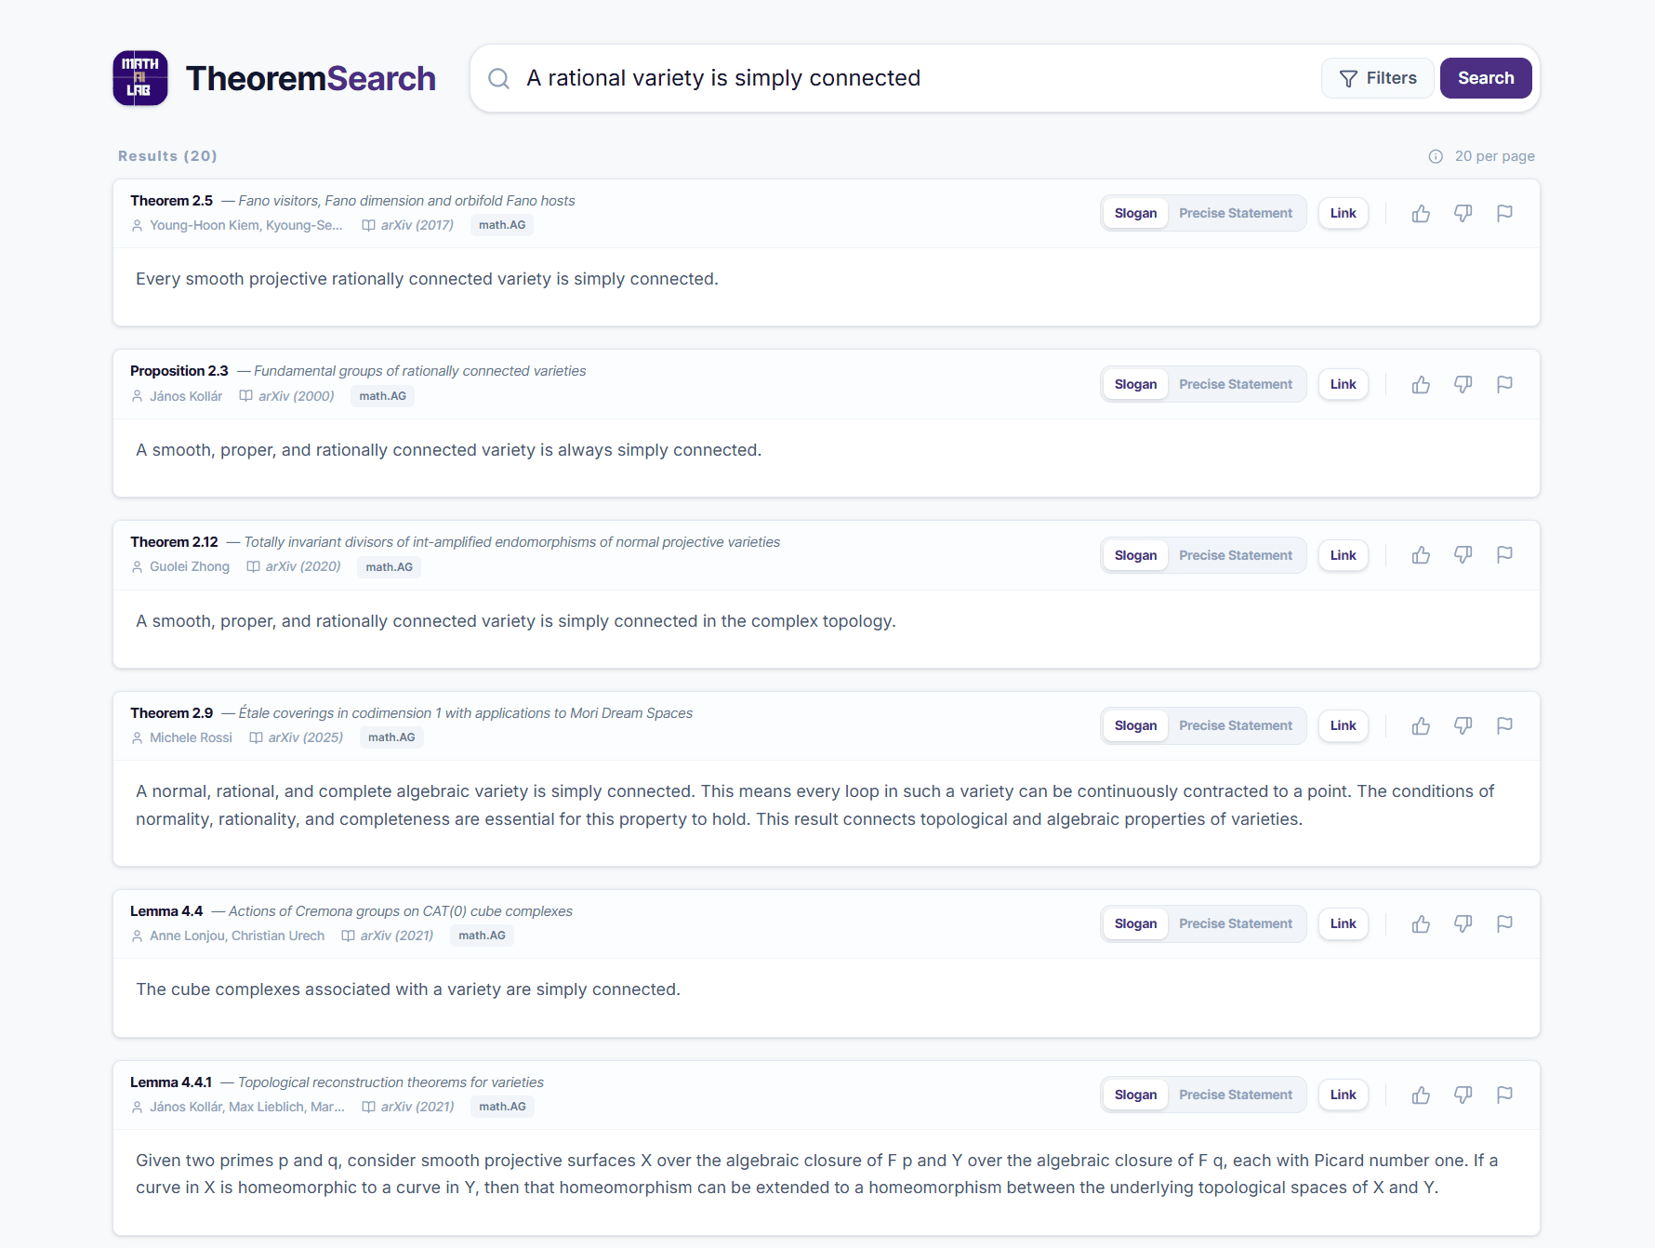Toggle Proposition 2.3 to Precise Statement
The image size is (1655, 1248).
pos(1236,384)
